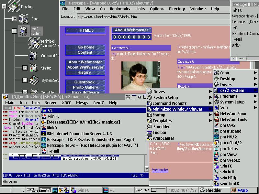Click the IRC #os2fun message input line
The image size is (259, 194).
[76, 182]
